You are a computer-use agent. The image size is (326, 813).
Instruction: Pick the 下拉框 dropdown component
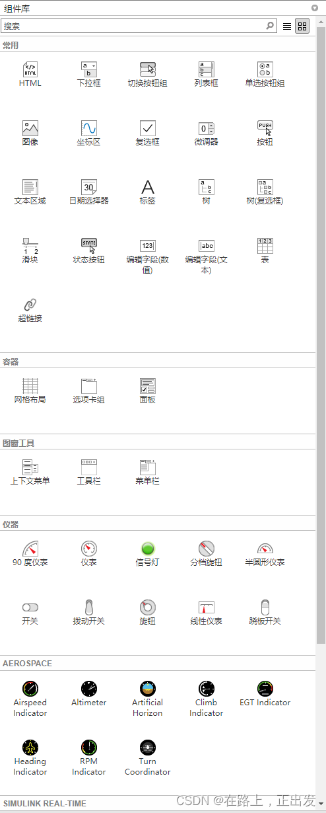[x=89, y=69]
